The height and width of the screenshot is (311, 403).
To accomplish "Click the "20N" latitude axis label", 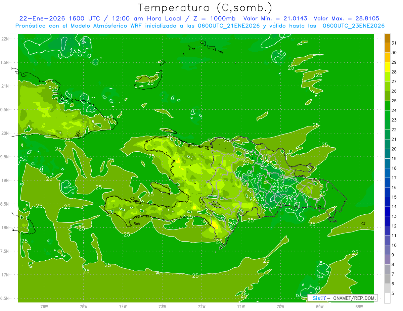I will 5,133.
